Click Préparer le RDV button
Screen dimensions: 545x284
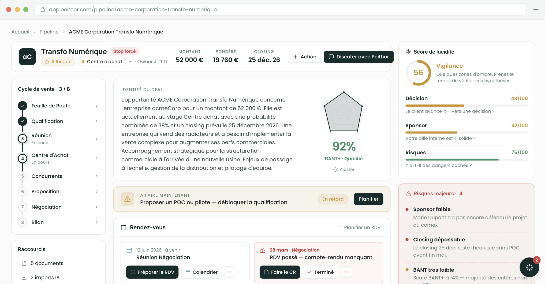pyautogui.click(x=152, y=272)
